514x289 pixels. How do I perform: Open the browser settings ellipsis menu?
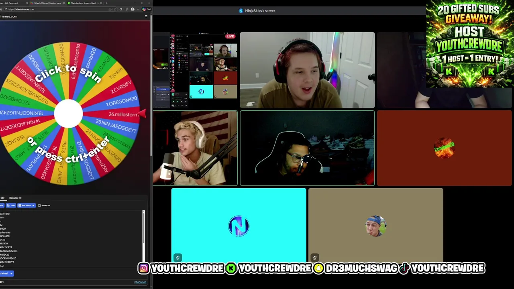pos(138,9)
